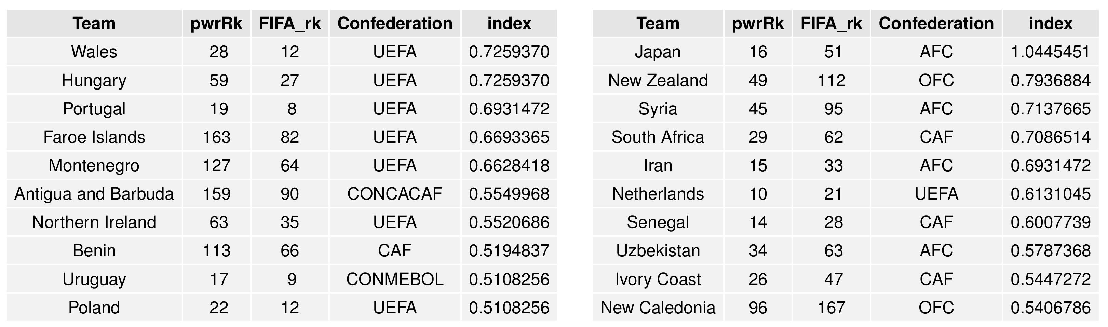Viewport: 1108px width, 327px height.
Task: Click the South Africa team cell
Action: coord(658,137)
